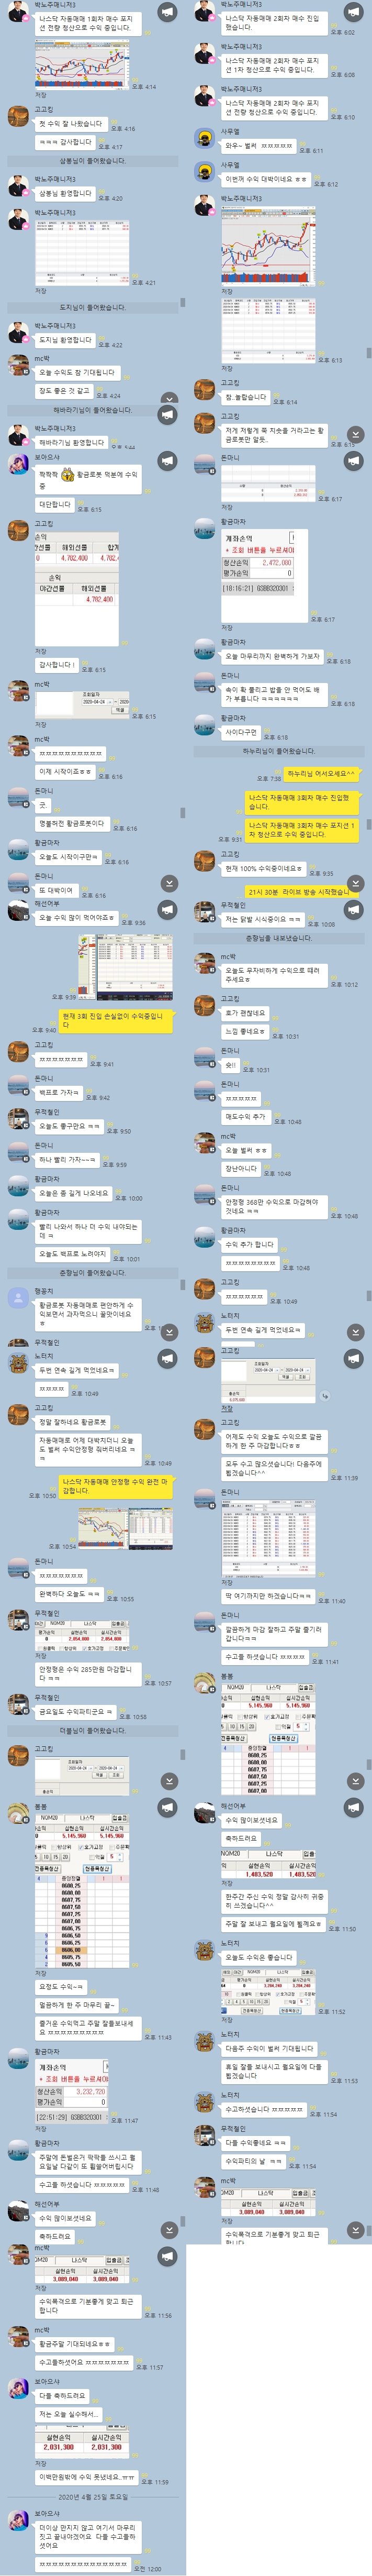Click quantity stepper in 봄봄's image above 요정도 수익
The image size is (372, 2576).
[120, 1857]
